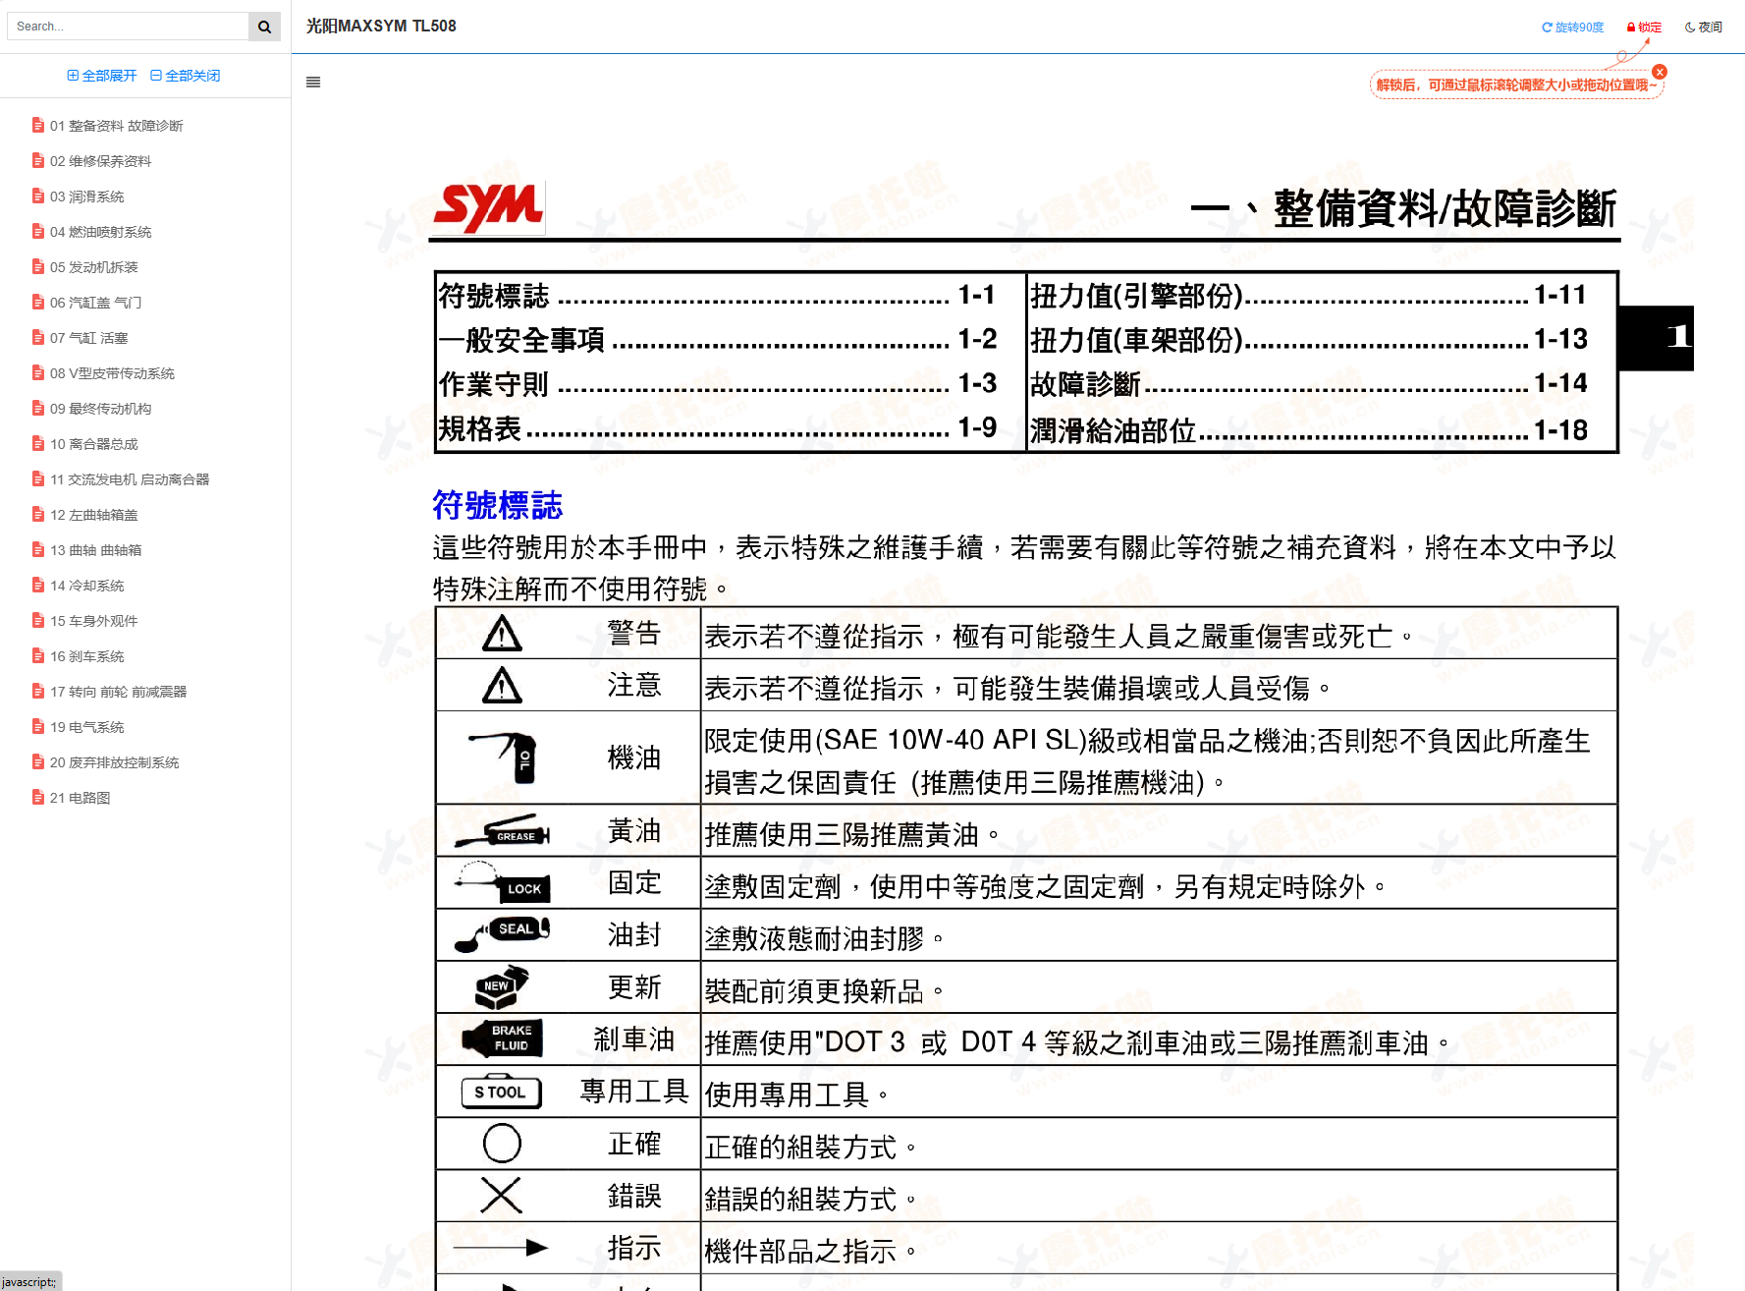Screen dimensions: 1745x1291
Task: Open chapter 21 电路图
Action: pos(81,798)
